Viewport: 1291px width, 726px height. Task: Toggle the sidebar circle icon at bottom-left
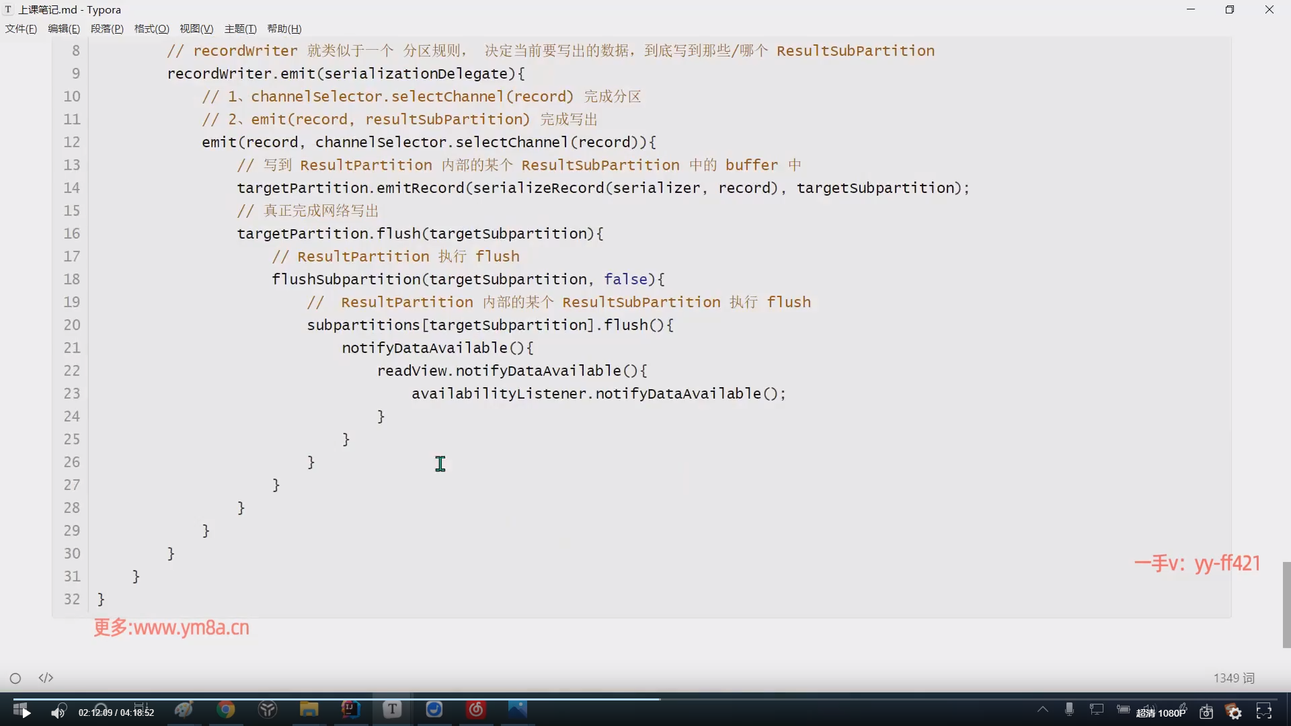[15, 678]
